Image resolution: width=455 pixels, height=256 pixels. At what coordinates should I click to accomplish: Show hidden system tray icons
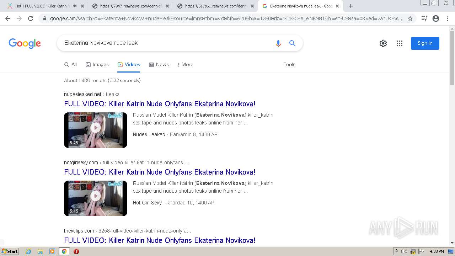396,251
